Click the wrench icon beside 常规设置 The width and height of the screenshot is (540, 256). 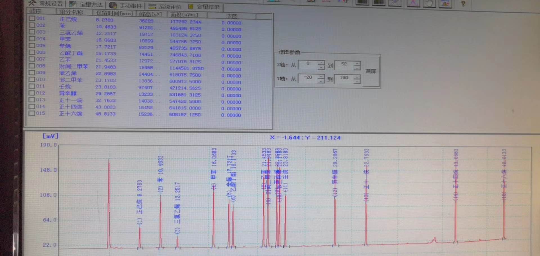point(32,3)
